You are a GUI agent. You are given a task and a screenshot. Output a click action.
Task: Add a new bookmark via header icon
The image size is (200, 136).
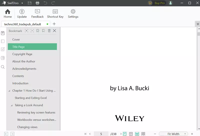(x=38, y=31)
